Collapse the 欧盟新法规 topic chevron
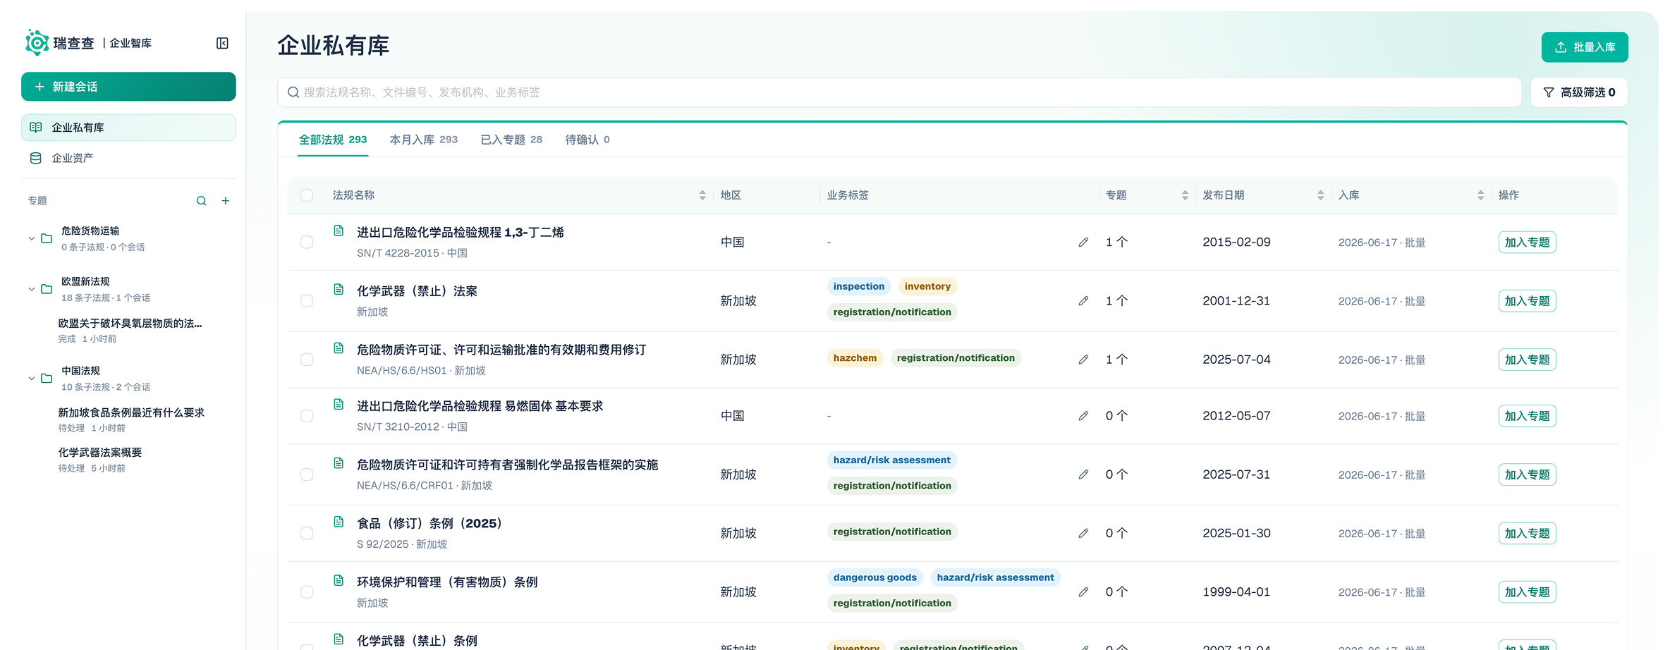The image size is (1670, 650). [x=31, y=289]
